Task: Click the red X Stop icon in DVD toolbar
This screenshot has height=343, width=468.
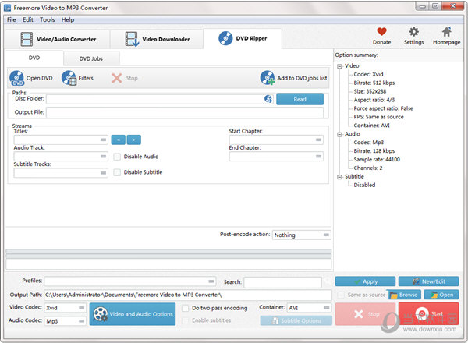Action: point(117,78)
